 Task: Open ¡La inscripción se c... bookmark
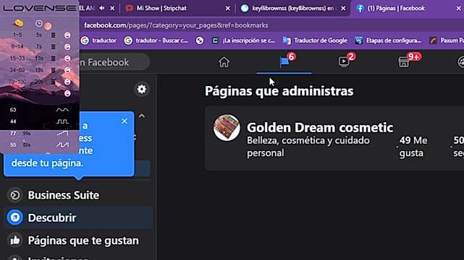click(x=243, y=40)
